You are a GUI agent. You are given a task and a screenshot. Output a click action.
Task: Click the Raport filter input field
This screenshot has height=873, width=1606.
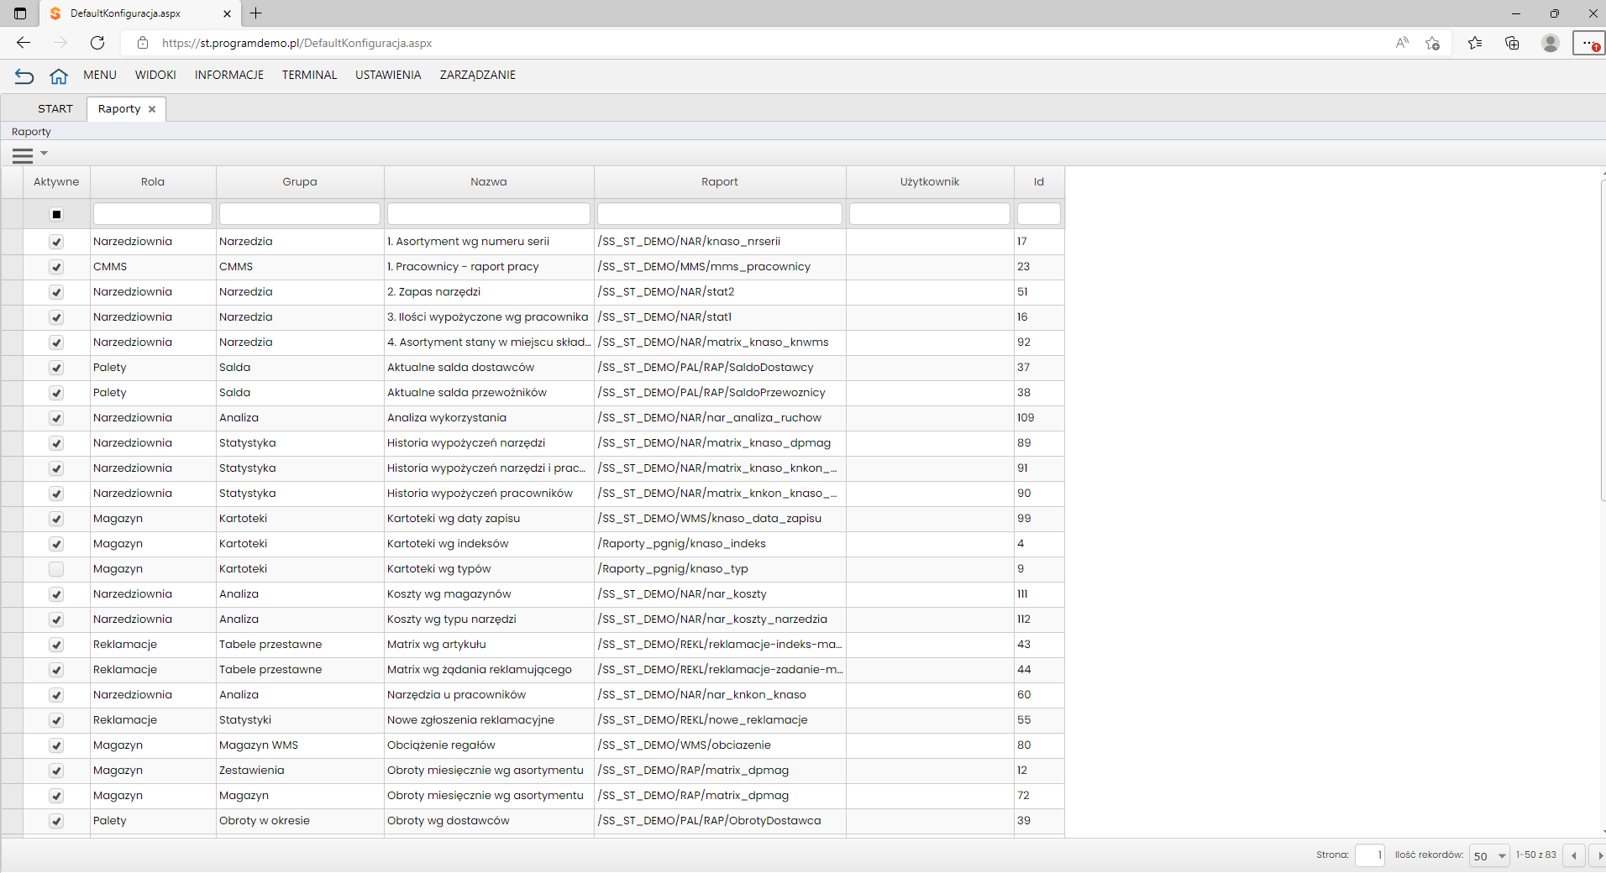click(720, 214)
